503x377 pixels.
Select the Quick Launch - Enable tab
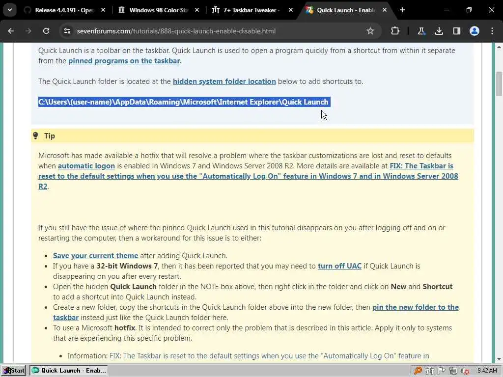pos(346,10)
